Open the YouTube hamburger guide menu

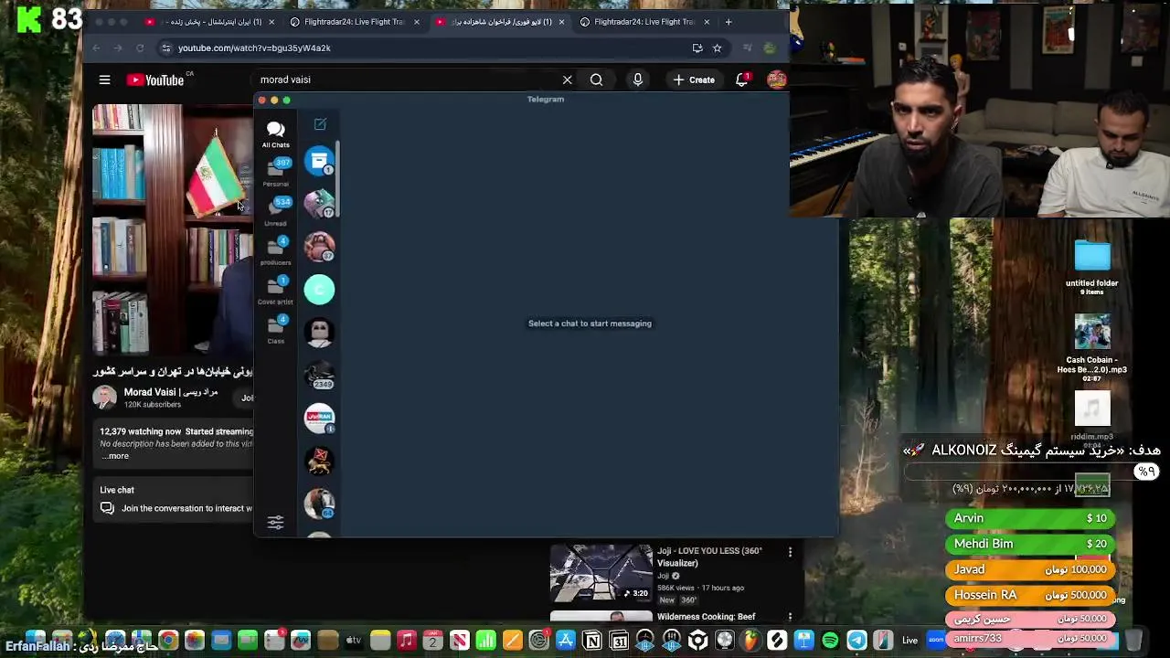104,80
